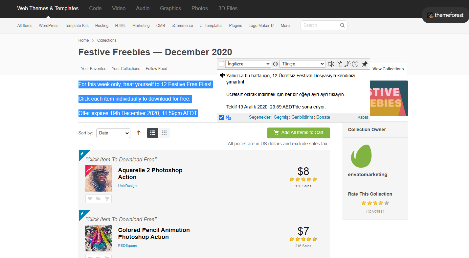Add Aquarelle 2 Photoshop Action to a collection
The height and width of the screenshot is (258, 469).
(x=98, y=199)
